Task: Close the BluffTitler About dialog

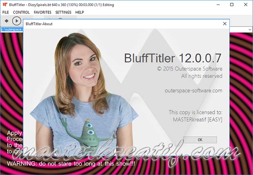Action: pos(224,24)
